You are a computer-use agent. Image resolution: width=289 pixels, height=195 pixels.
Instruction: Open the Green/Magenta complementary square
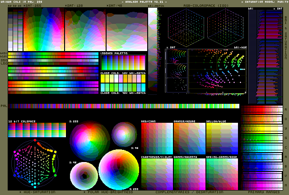pos(190,174)
